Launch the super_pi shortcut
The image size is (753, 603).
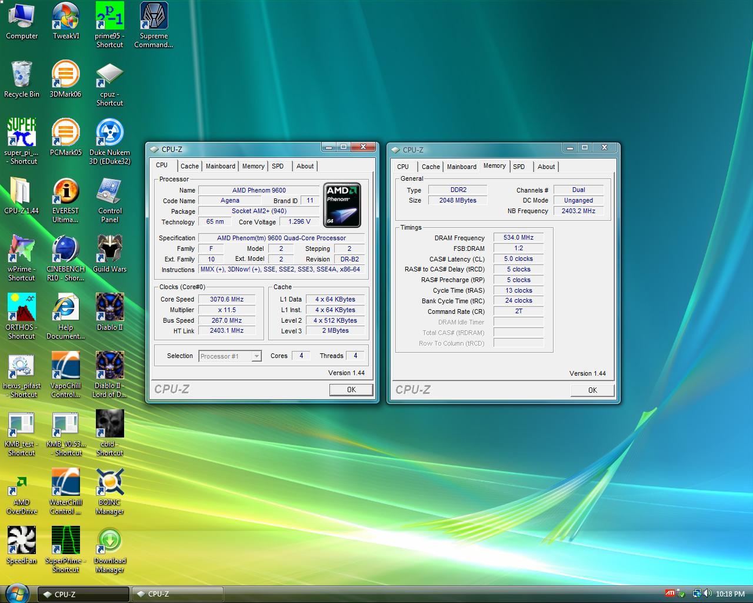click(x=22, y=142)
